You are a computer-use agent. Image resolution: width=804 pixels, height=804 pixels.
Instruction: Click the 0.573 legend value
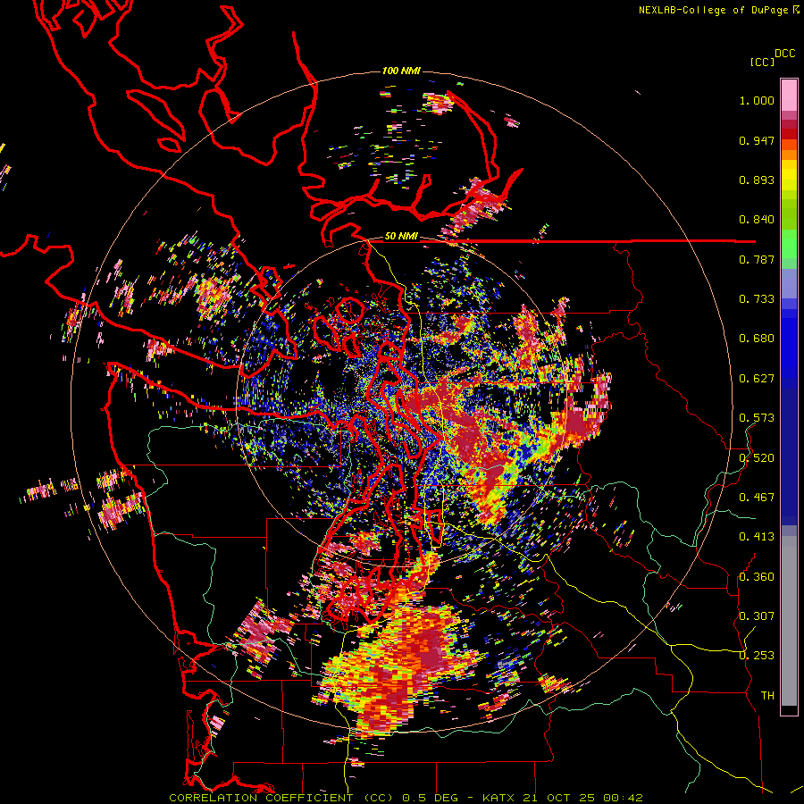tap(757, 418)
